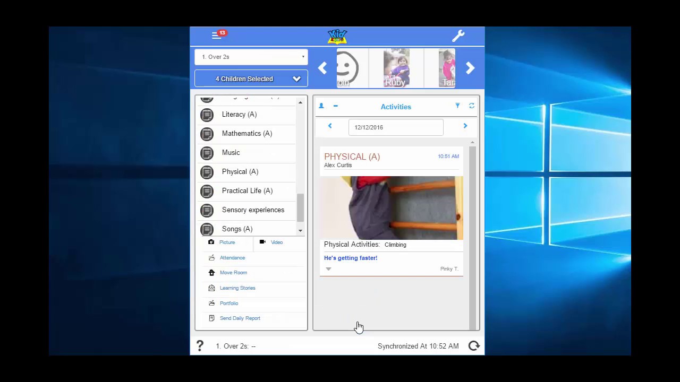Choose the Practical Life (A) activity
The image size is (680, 382).
247,190
